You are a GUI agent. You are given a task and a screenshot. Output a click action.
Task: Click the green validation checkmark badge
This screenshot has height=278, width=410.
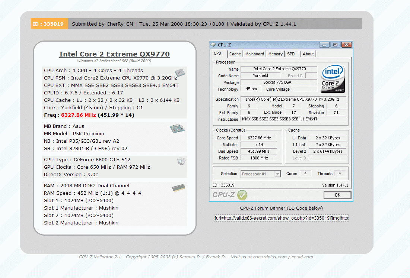tap(242, 195)
